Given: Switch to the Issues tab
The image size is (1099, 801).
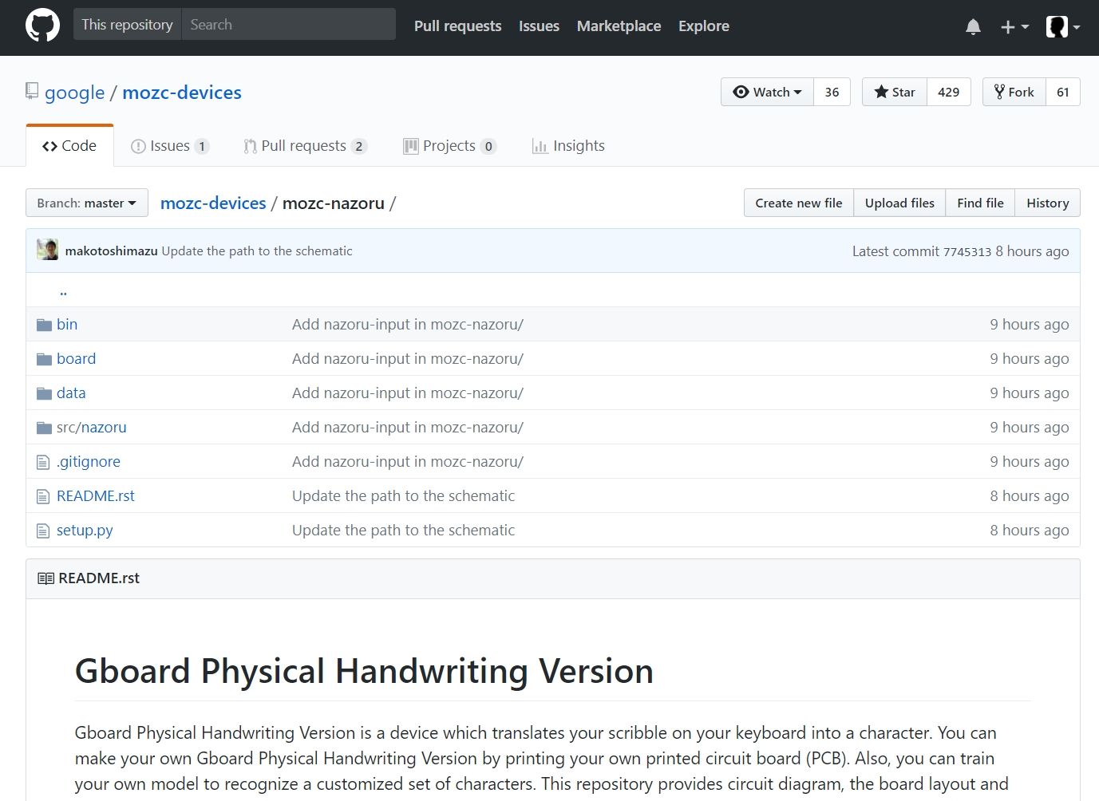Looking at the screenshot, I should (x=169, y=146).
